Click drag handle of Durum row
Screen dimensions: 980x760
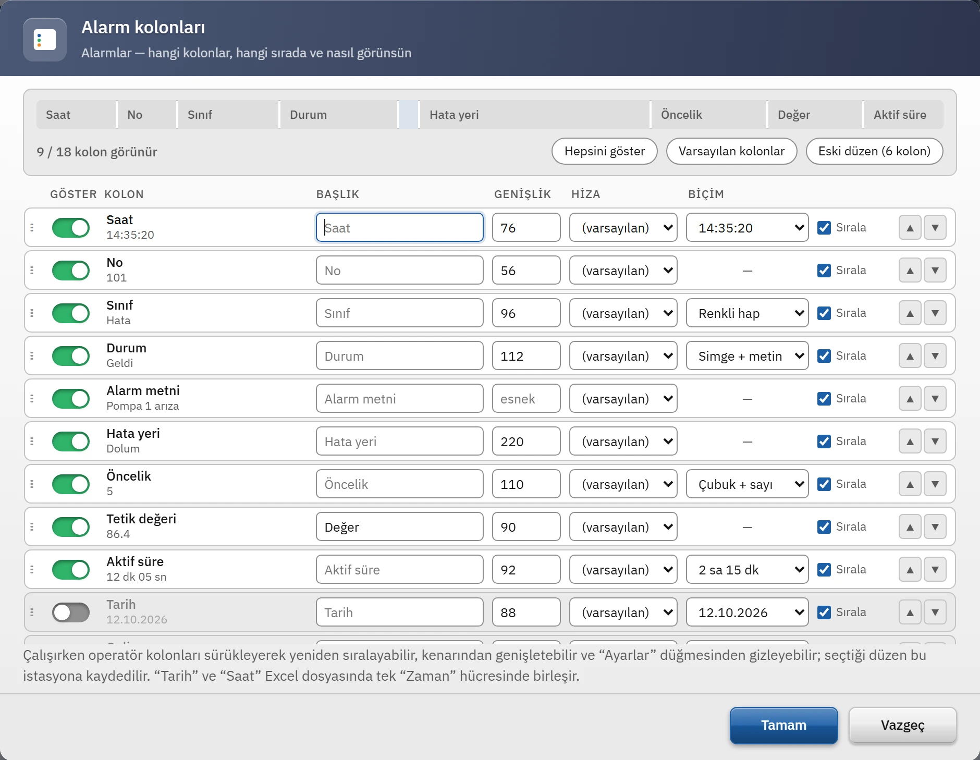(32, 356)
